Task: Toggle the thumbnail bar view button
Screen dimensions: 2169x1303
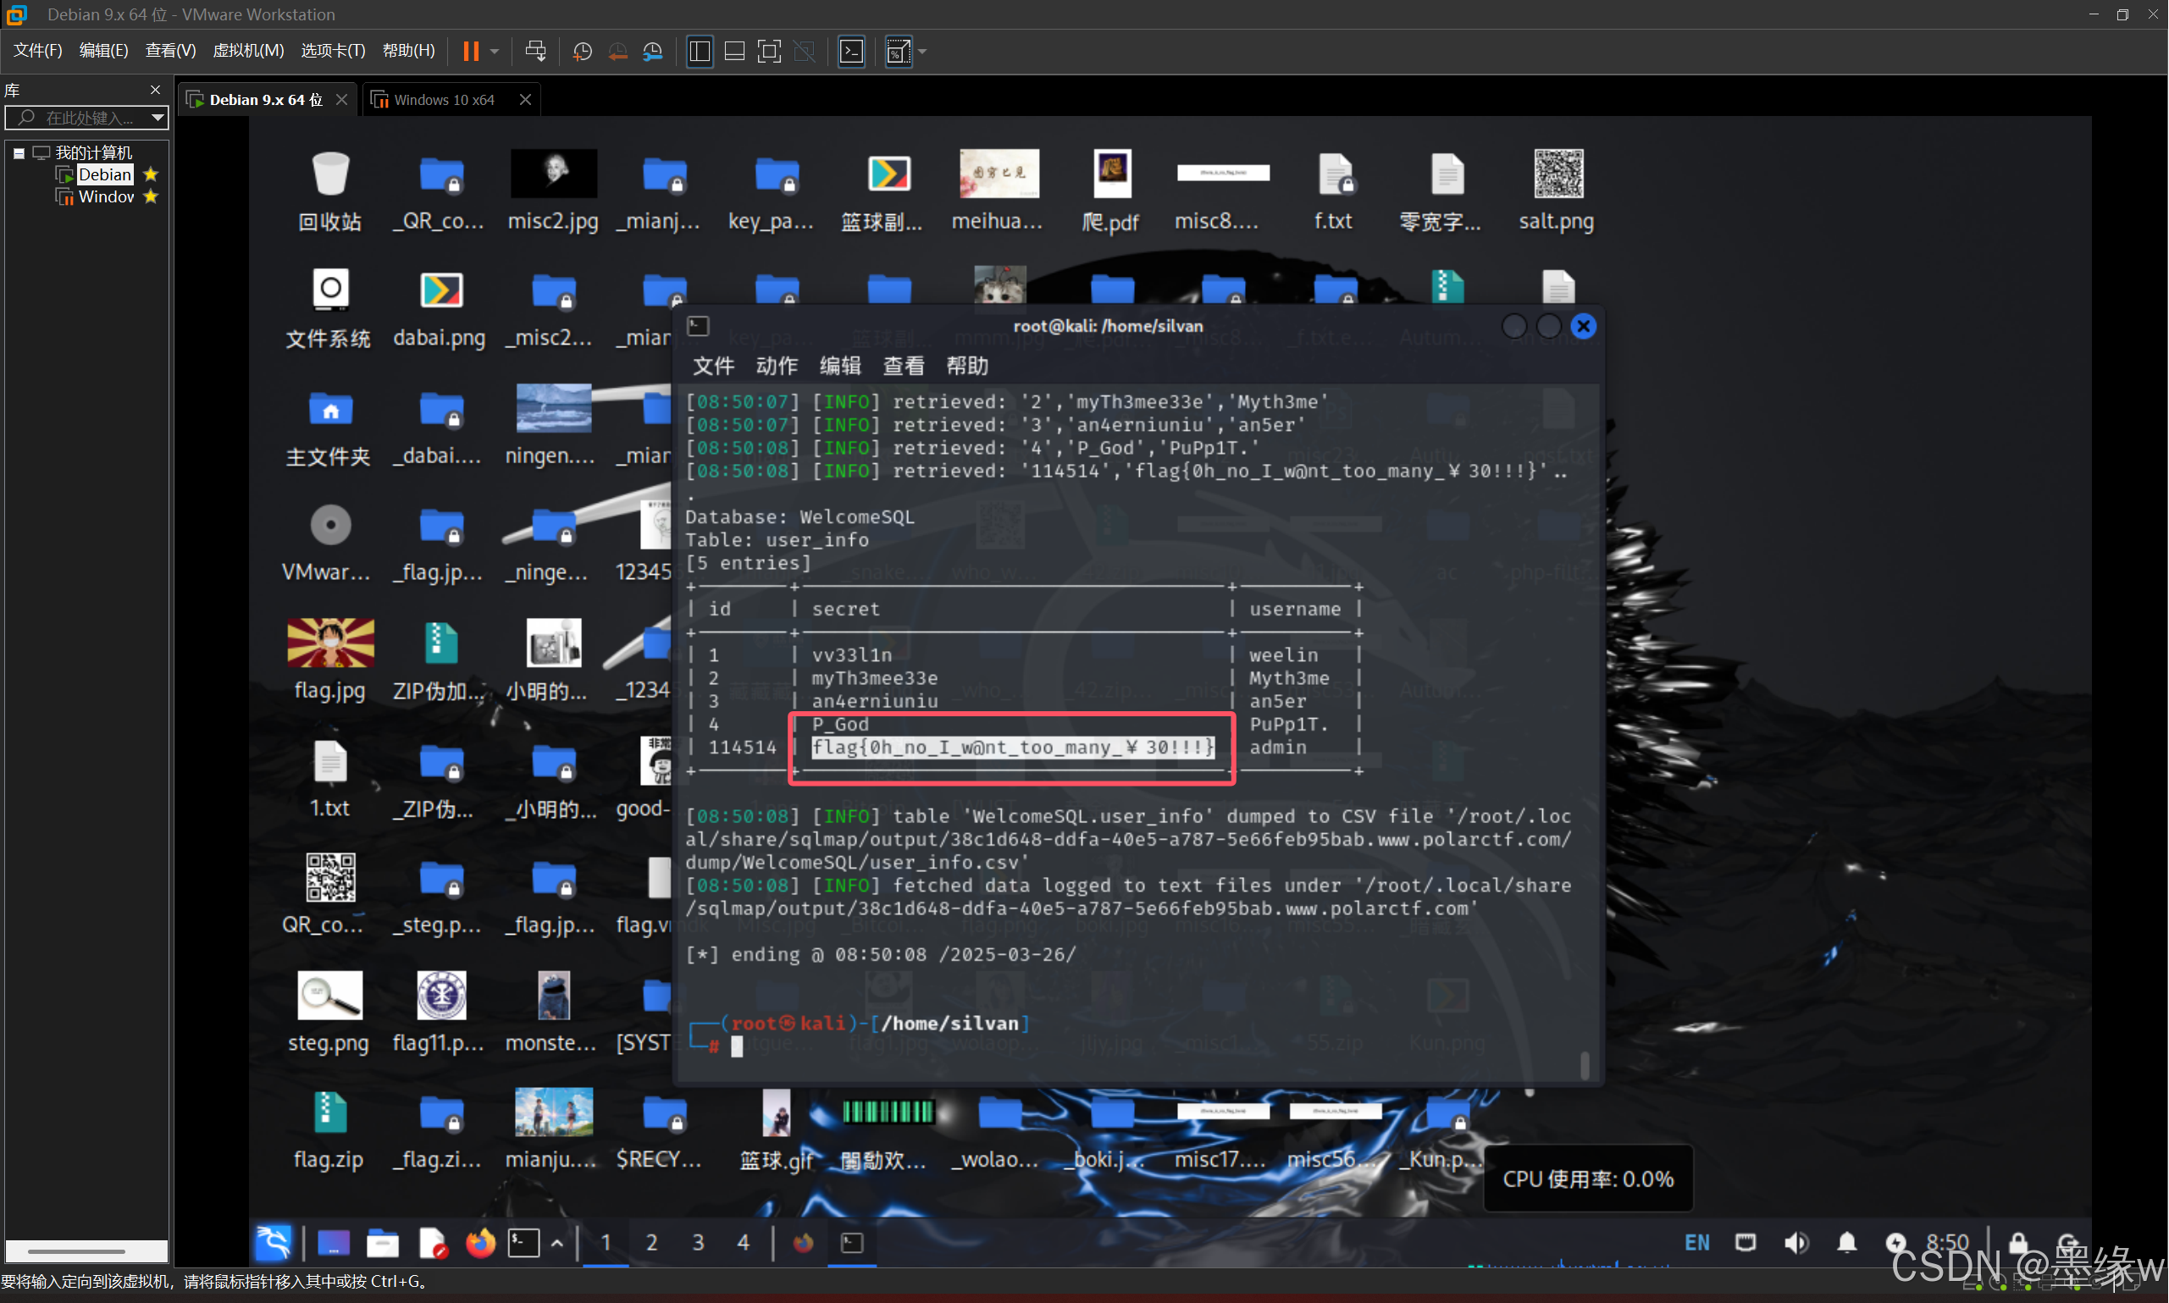Action: (x=734, y=51)
